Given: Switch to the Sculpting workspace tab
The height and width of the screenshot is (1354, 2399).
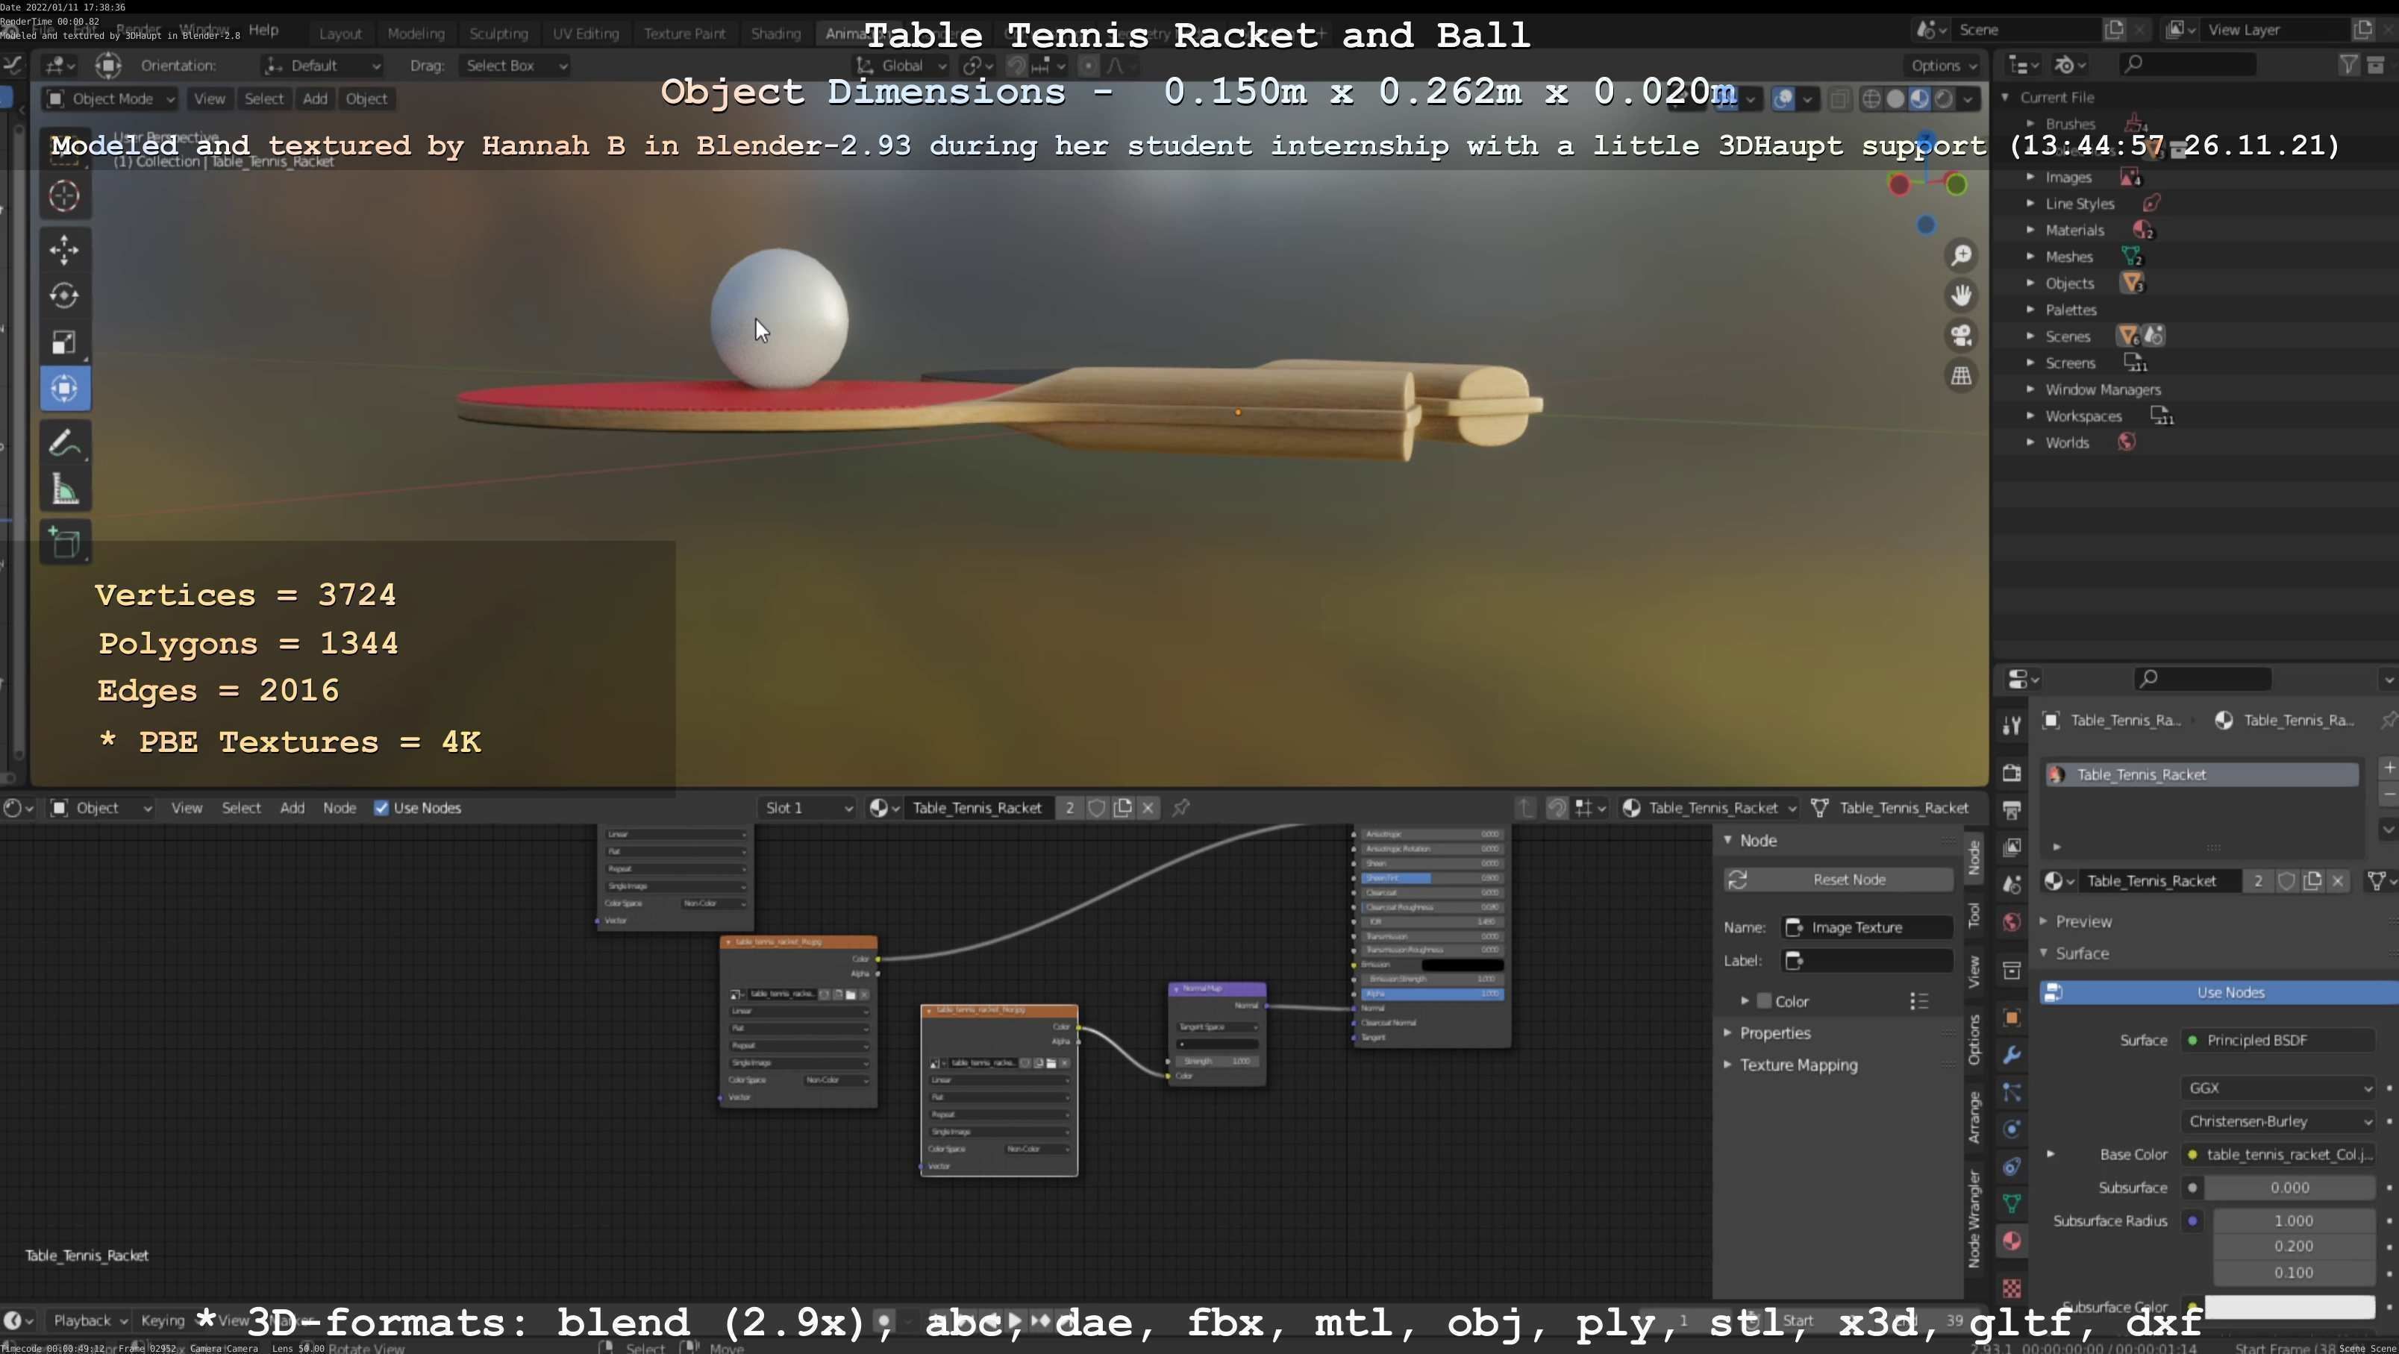Looking at the screenshot, I should (x=498, y=34).
